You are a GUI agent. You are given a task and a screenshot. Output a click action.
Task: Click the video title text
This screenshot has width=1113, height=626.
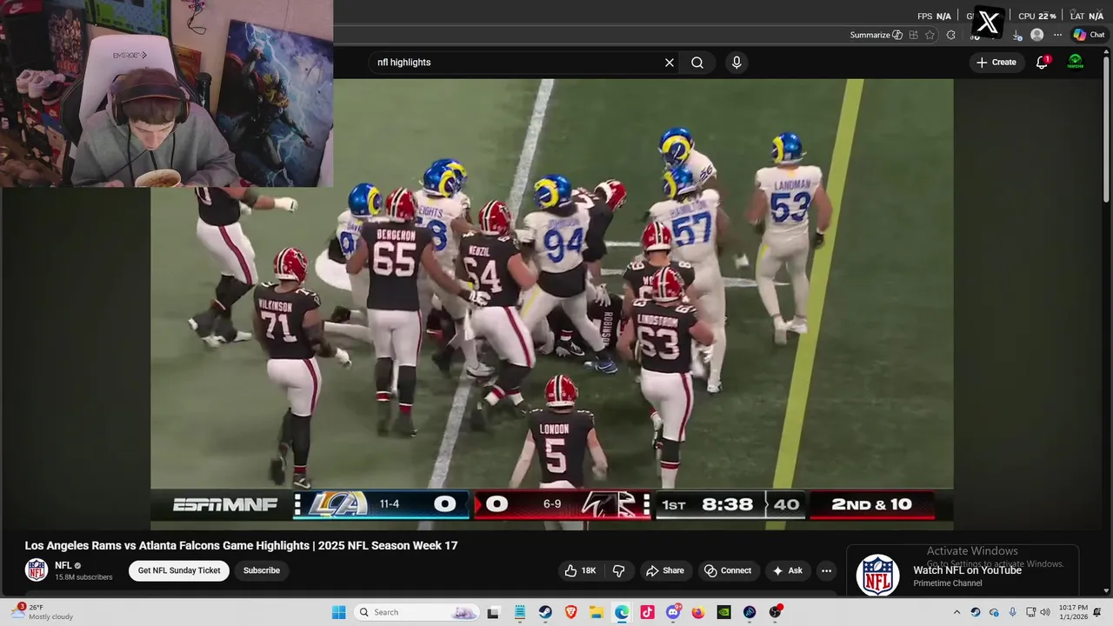click(x=241, y=545)
